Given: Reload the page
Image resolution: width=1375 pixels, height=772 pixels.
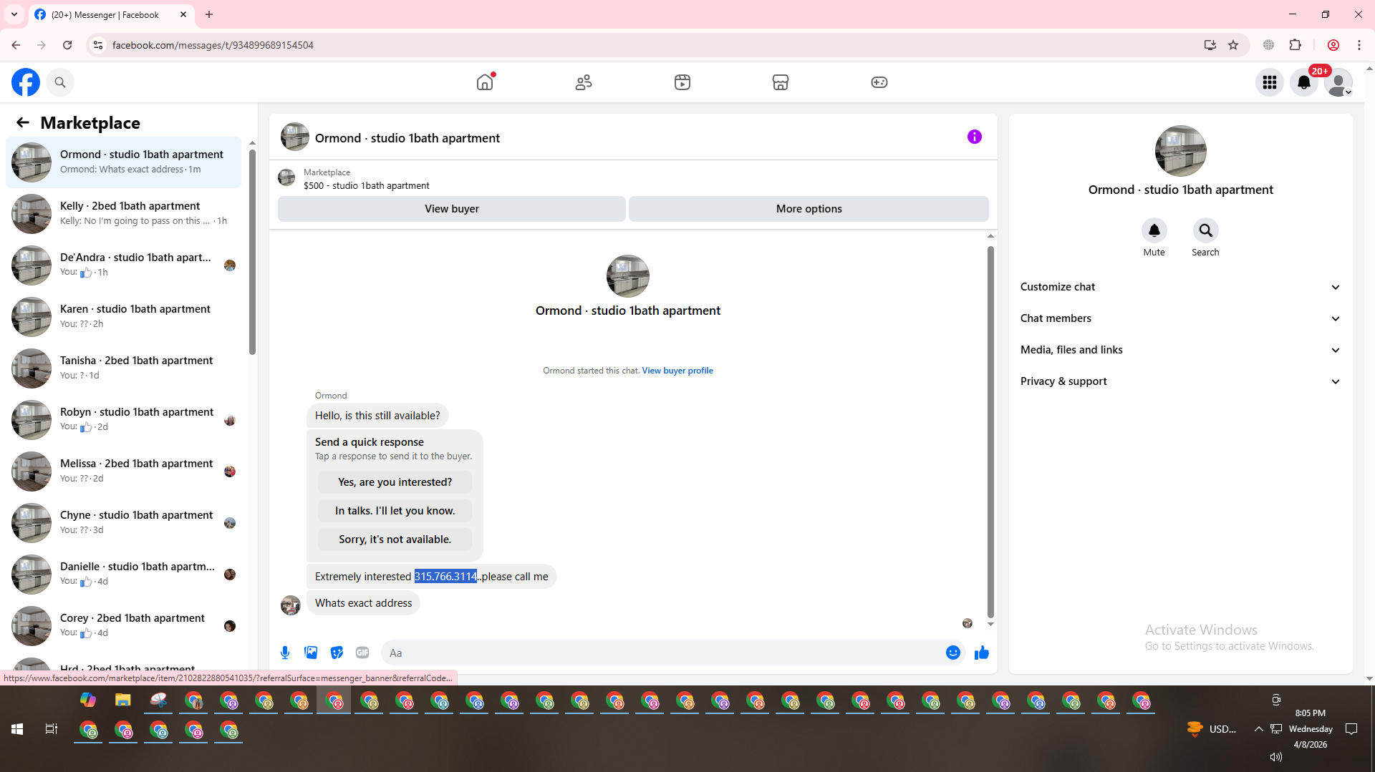Looking at the screenshot, I should pyautogui.click(x=67, y=45).
